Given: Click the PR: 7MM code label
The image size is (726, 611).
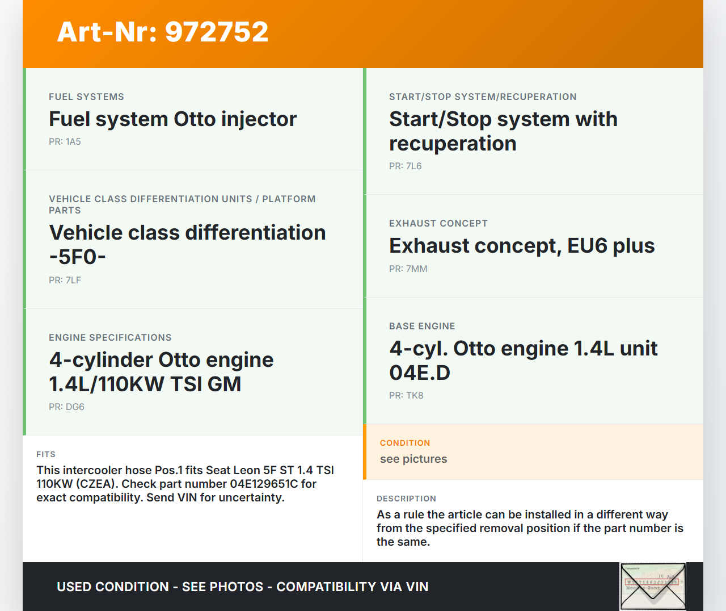Looking at the screenshot, I should (x=408, y=269).
